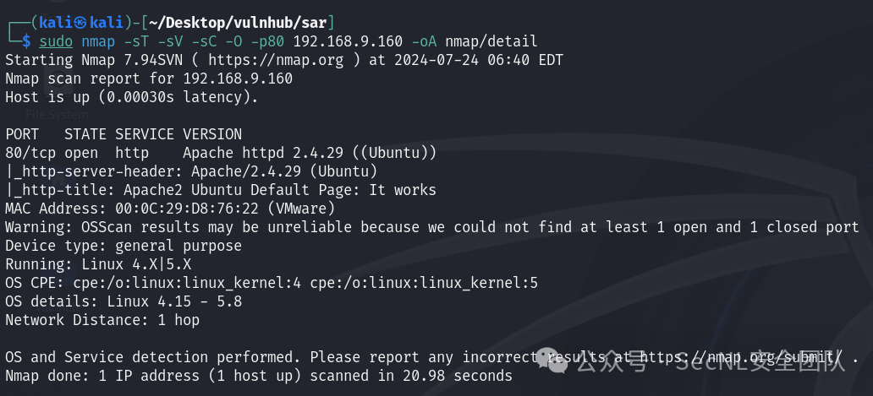Click the http-title Apache2 Ubuntu Default Page line
This screenshot has width=873, height=396.
221,190
